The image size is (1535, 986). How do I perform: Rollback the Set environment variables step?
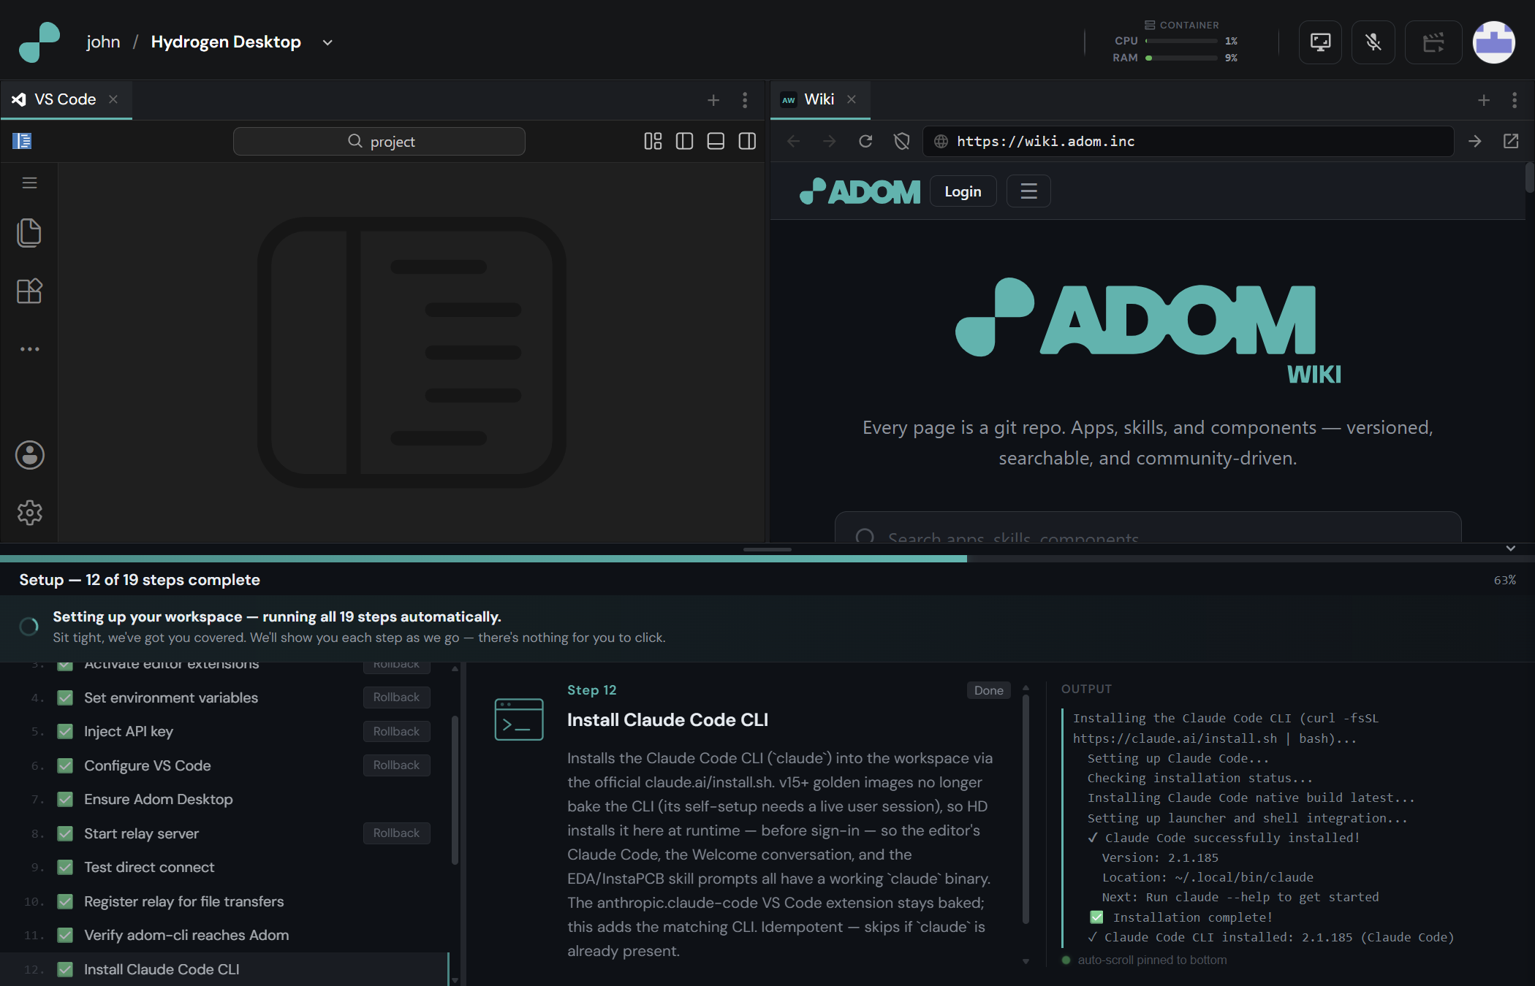click(396, 698)
